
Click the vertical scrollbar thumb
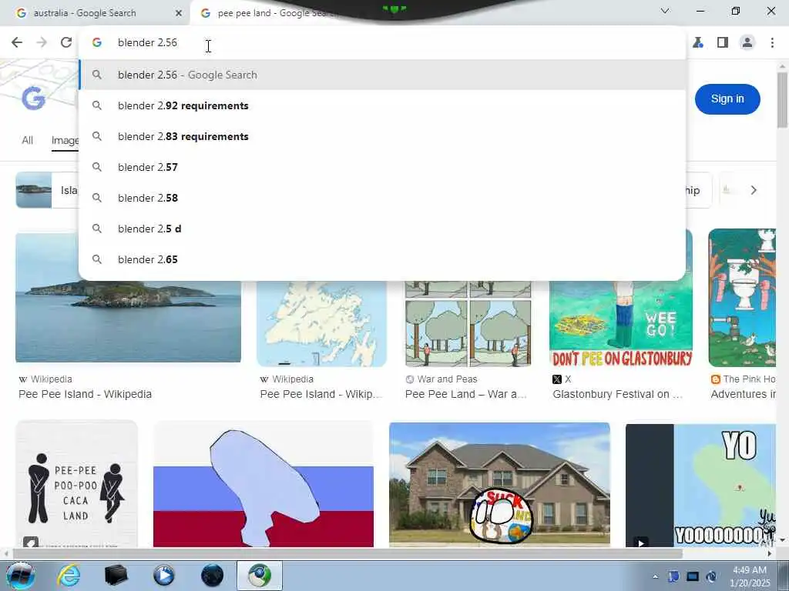[782, 101]
